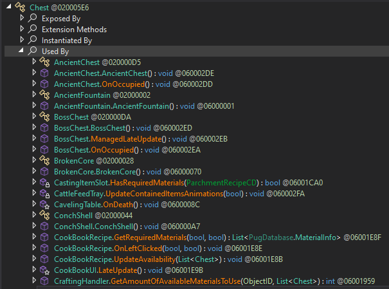The image size is (389, 289).
Task: Click the horizontal scrollbar below the tree
Action: coord(213,288)
